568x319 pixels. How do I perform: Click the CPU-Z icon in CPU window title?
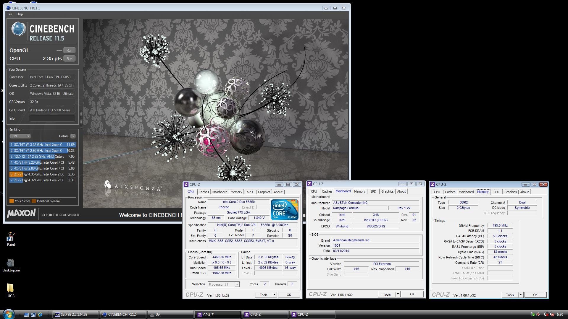(186, 184)
